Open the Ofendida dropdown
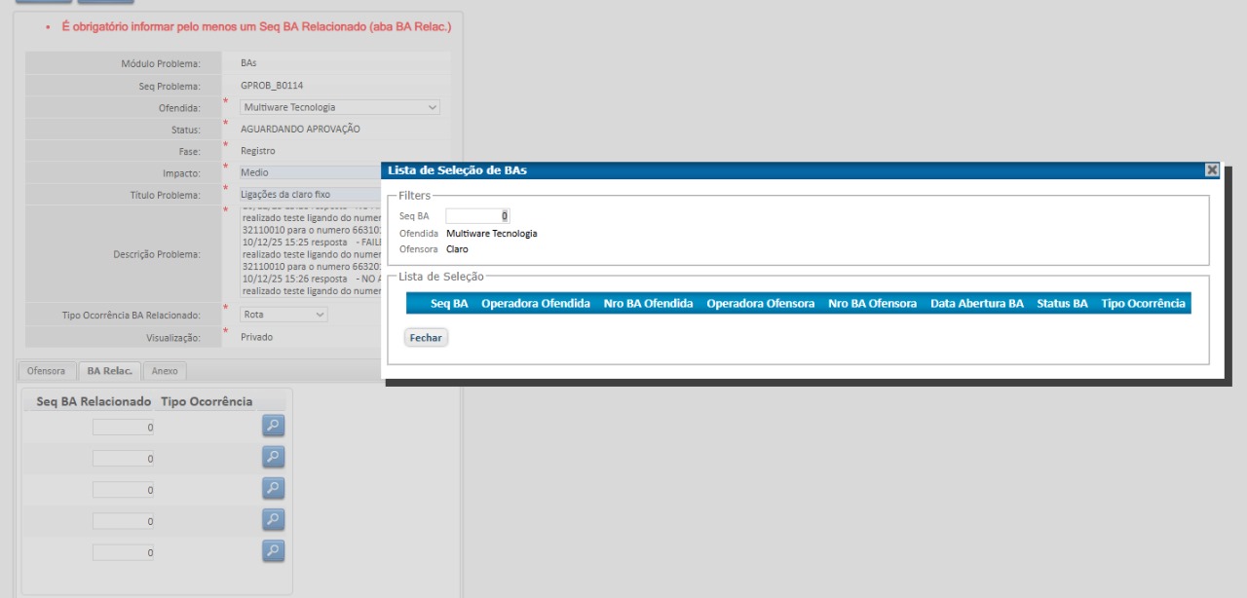The width and height of the screenshot is (1247, 598). point(340,107)
